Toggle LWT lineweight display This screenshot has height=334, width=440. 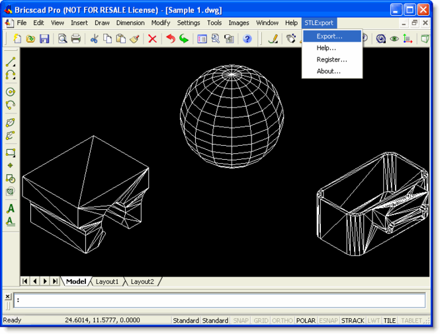pyautogui.click(x=373, y=320)
